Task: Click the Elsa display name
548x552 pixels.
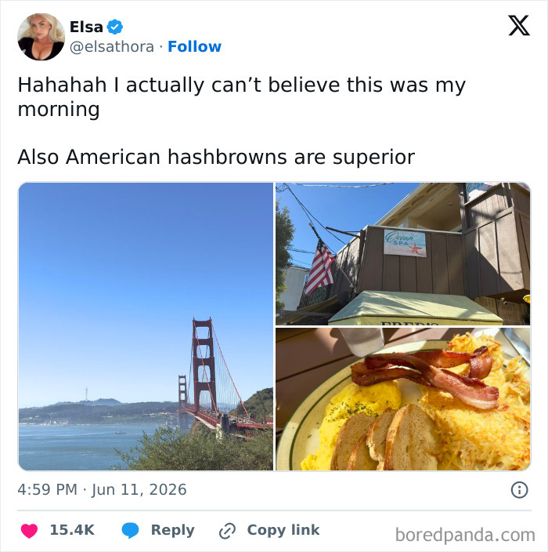Action: tap(86, 27)
